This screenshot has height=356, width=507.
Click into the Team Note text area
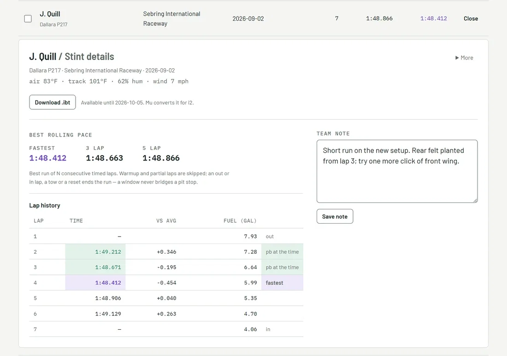[x=397, y=171]
